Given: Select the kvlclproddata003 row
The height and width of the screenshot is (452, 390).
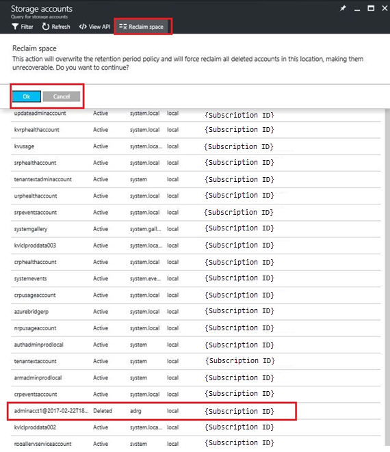Looking at the screenshot, I should pyautogui.click(x=196, y=245).
